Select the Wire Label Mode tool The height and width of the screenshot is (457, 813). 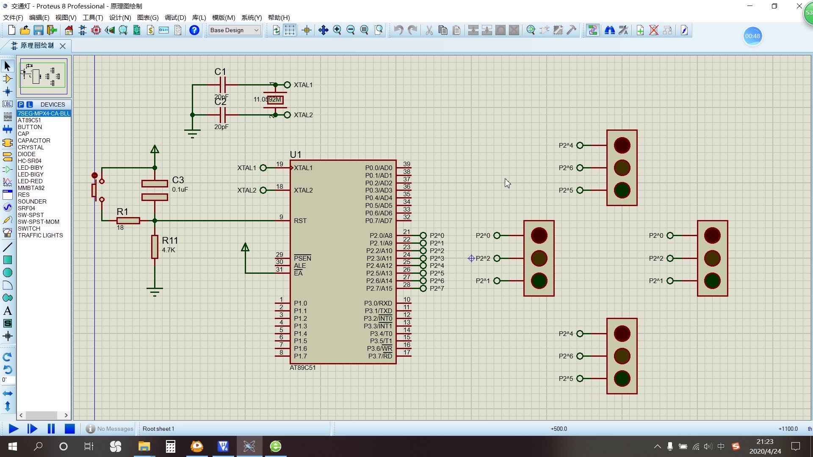pos(8,104)
